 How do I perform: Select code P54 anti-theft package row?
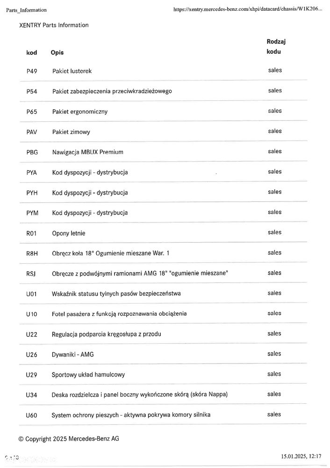[x=163, y=91]
